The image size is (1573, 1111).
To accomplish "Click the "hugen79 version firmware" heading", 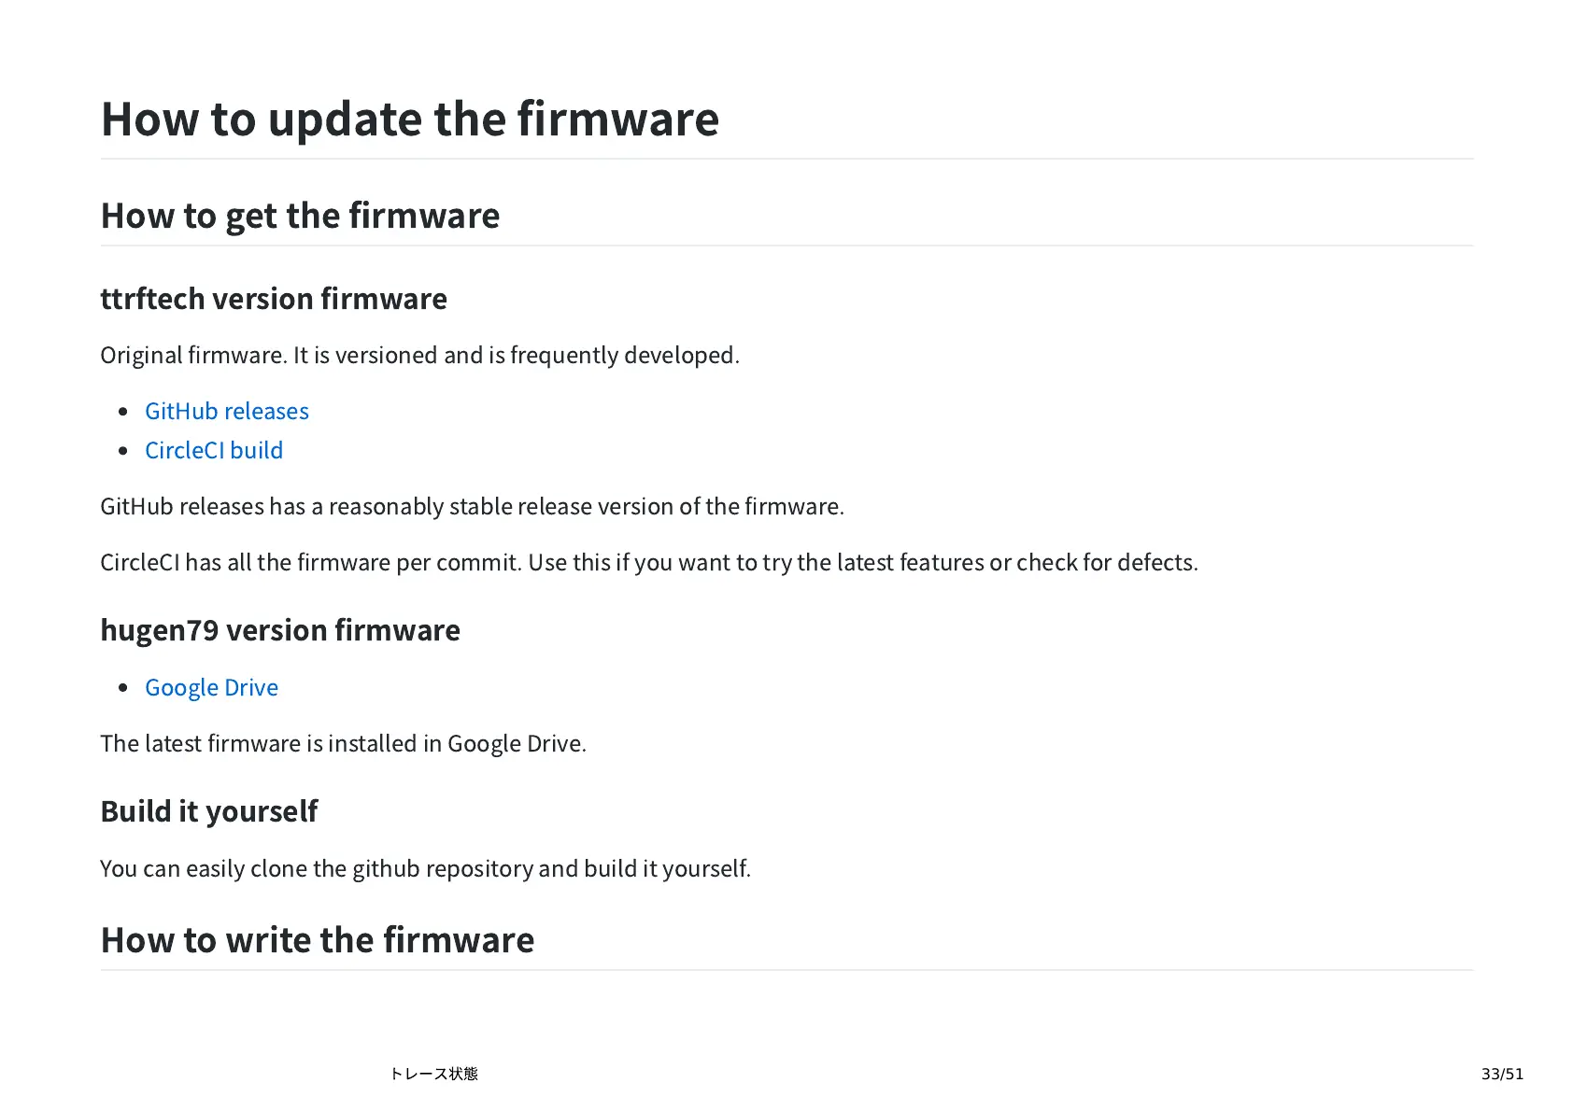I will coord(279,630).
